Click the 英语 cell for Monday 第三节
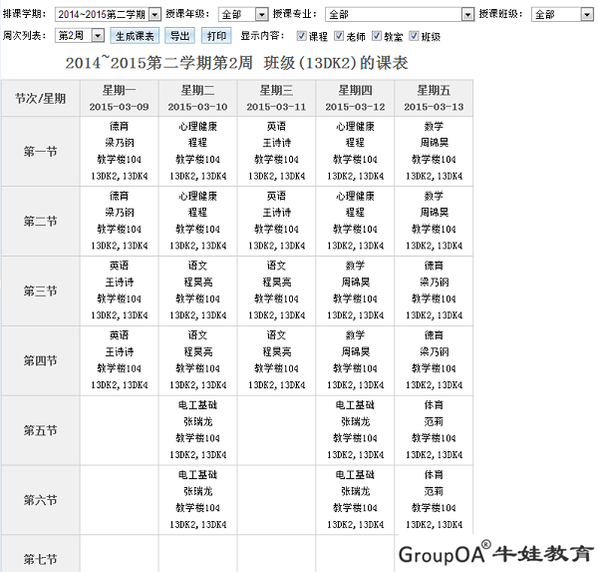Image resolution: width=598 pixels, height=572 pixels. pos(119,291)
